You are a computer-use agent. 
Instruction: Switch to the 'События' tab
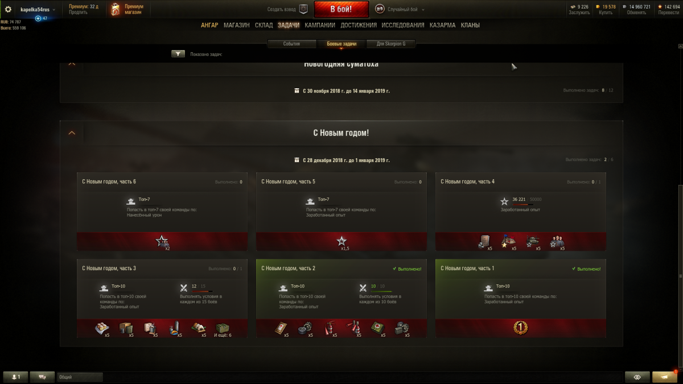click(291, 44)
